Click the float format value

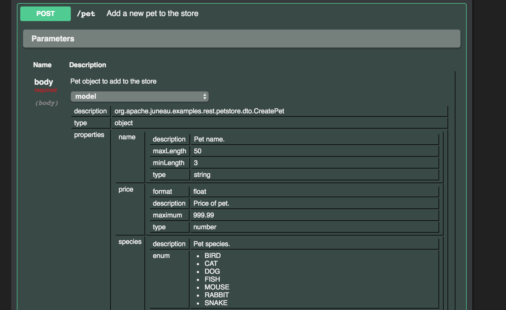[200, 192]
